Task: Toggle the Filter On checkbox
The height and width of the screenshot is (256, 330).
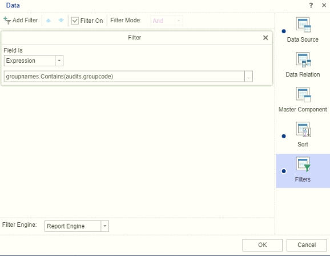Action: (x=75, y=21)
